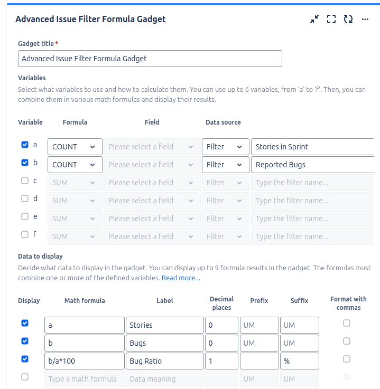The height and width of the screenshot is (389, 380).
Task: Click the Read more link
Action: (181, 278)
